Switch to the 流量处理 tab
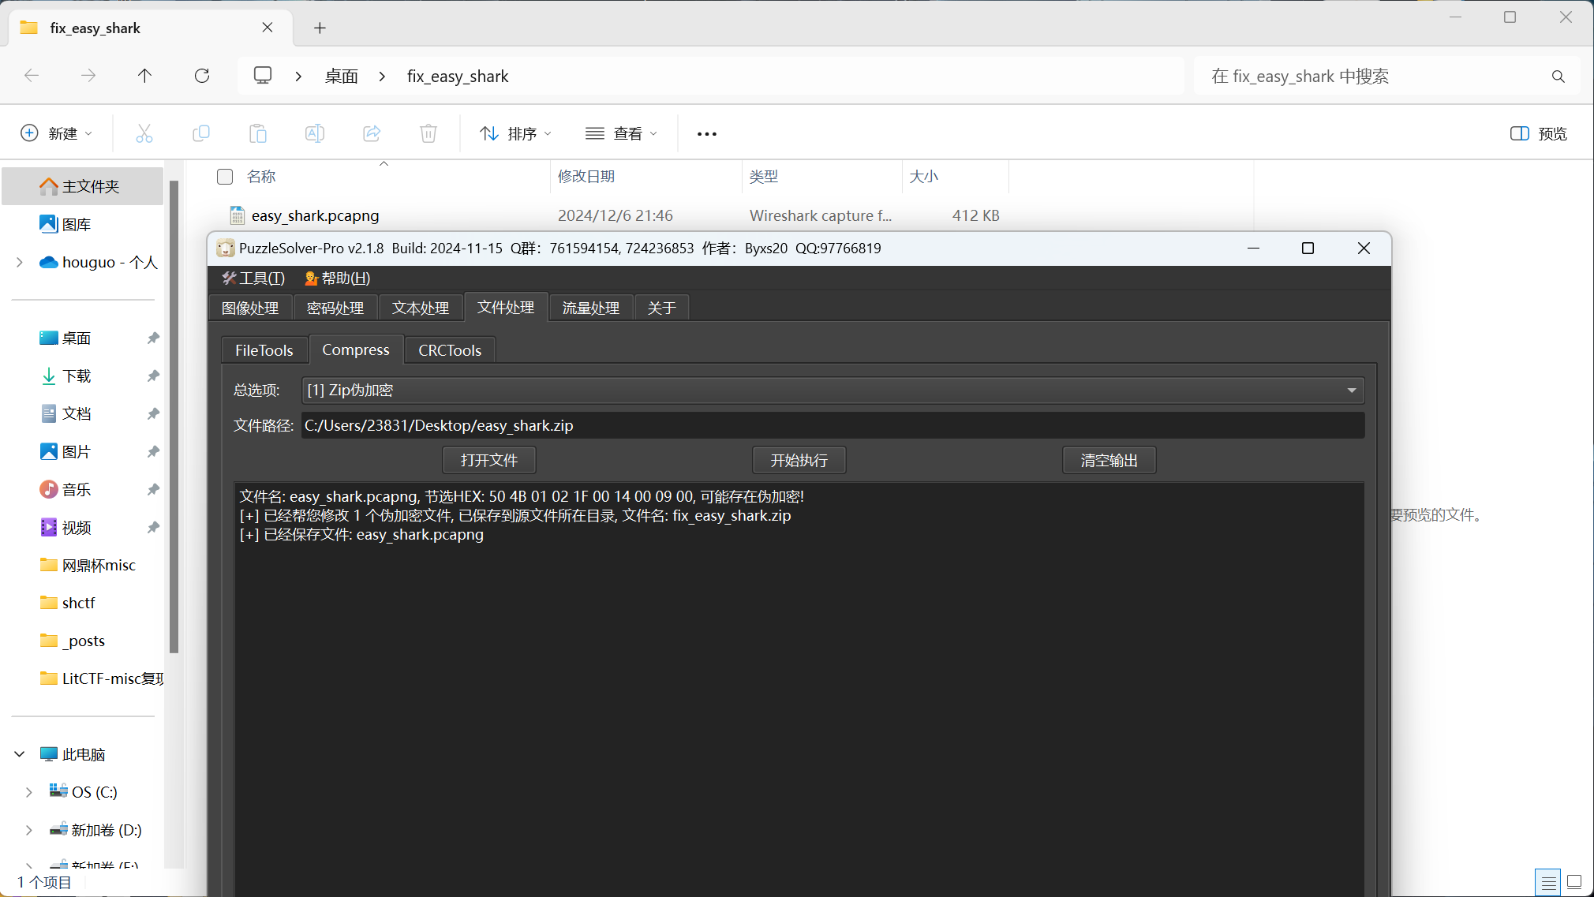The height and width of the screenshot is (897, 1594). [591, 308]
